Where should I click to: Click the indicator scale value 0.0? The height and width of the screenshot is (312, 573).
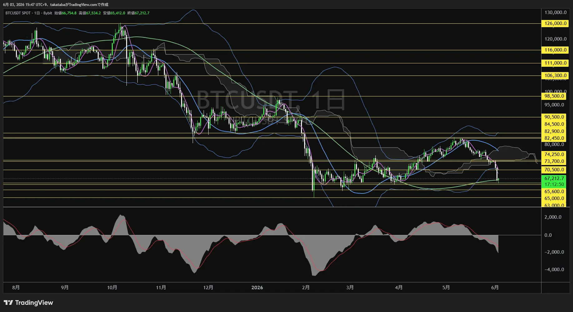point(548,235)
